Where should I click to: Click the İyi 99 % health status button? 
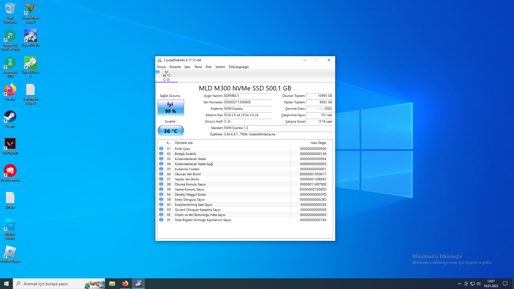[171, 108]
